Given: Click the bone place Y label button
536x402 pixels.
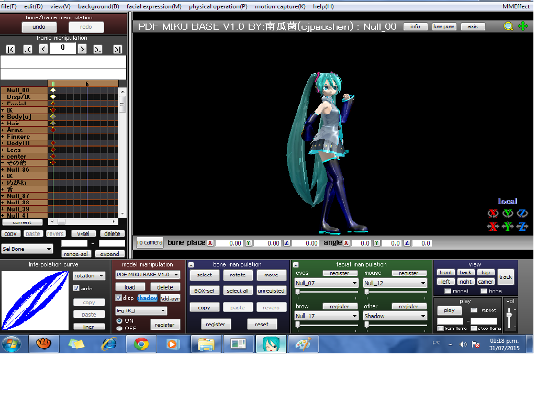Looking at the screenshot, I should pos(249,243).
